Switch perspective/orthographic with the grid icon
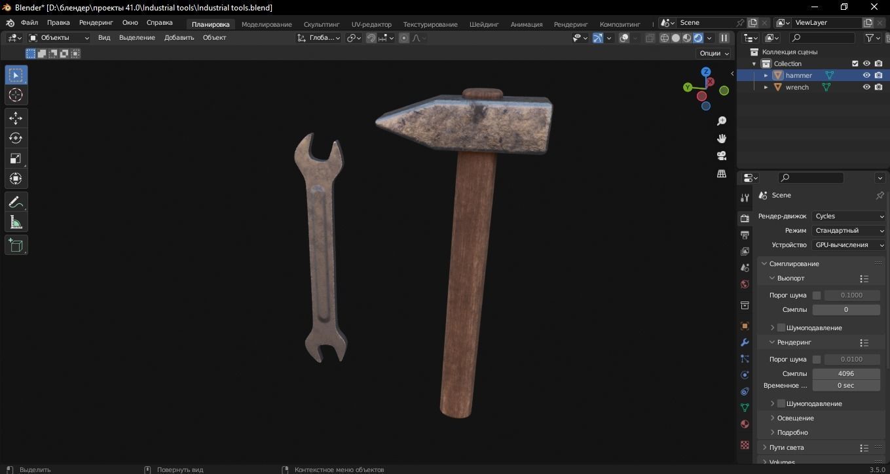This screenshot has height=474, width=890. click(x=722, y=173)
